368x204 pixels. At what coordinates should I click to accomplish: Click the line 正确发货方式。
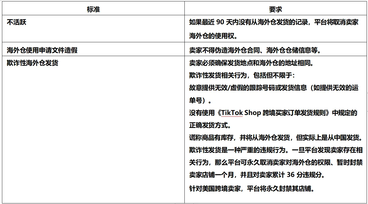(x=210, y=125)
